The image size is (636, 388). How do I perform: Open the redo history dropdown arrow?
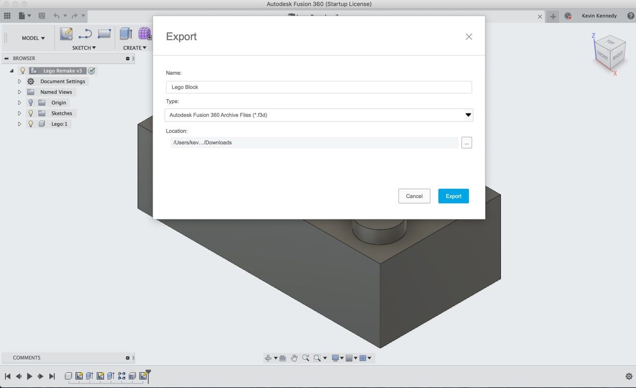[x=83, y=16]
